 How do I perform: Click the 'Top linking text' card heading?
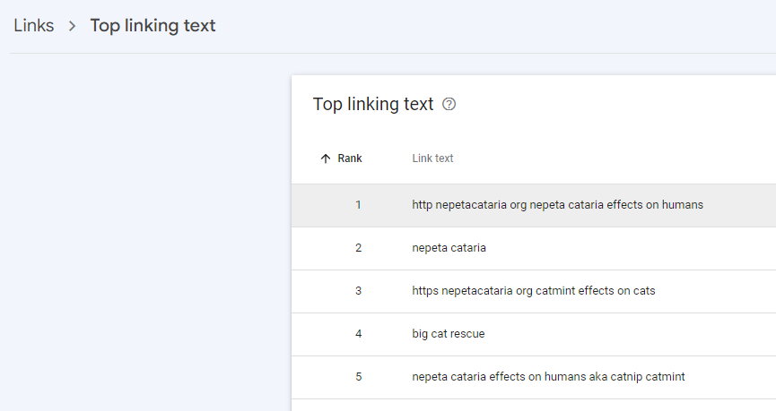point(373,104)
